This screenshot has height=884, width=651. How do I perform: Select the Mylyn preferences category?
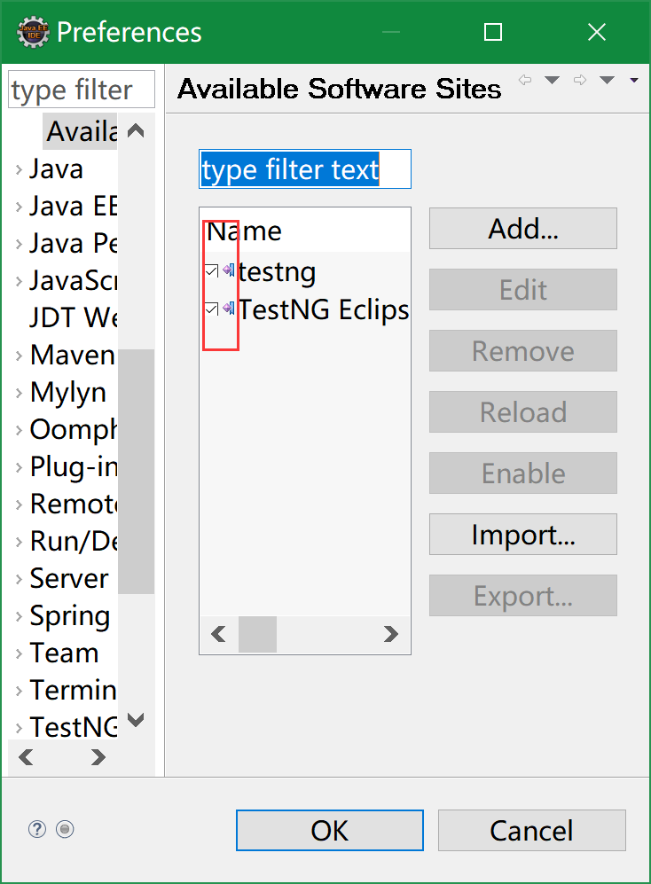point(67,393)
